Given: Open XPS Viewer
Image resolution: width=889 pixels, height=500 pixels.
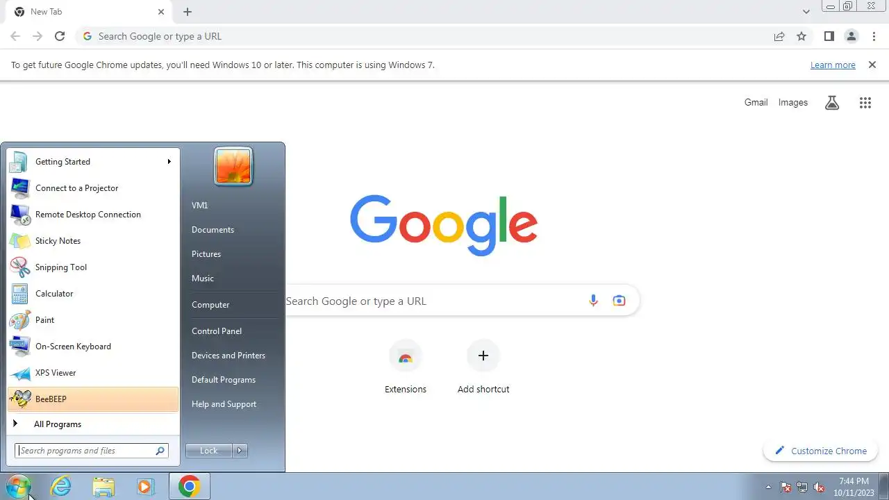Looking at the screenshot, I should [93, 373].
